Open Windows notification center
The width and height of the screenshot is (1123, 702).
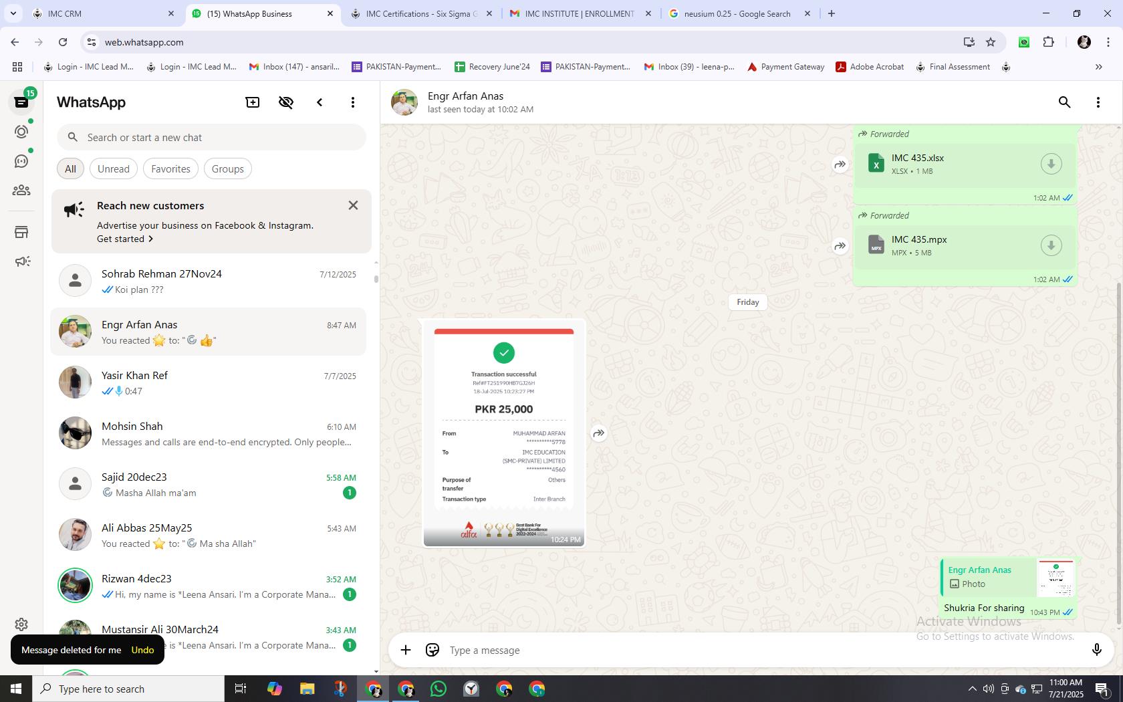[1102, 689]
